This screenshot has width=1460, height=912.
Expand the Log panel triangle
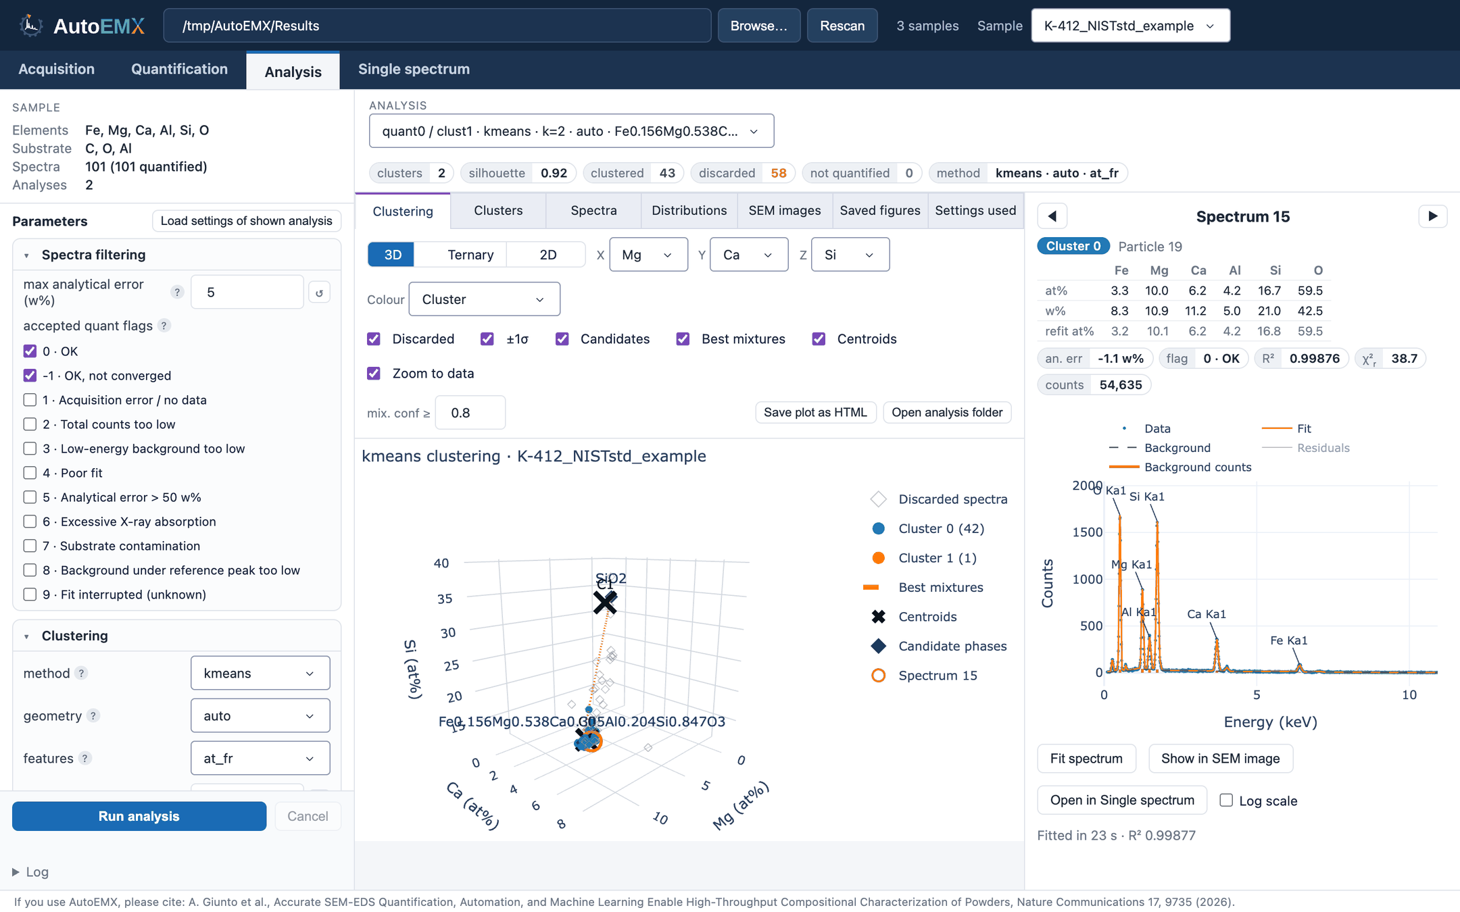tap(15, 872)
